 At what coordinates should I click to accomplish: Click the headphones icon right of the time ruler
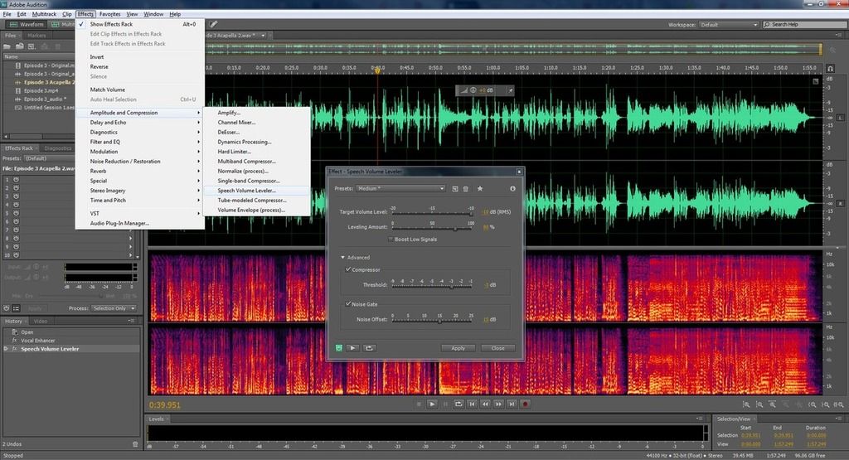pos(830,69)
